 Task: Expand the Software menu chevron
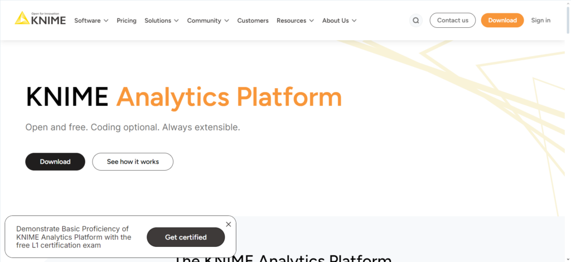(x=106, y=21)
